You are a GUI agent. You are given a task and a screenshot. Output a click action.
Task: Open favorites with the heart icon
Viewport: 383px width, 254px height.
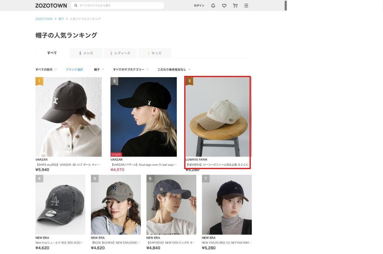[224, 6]
